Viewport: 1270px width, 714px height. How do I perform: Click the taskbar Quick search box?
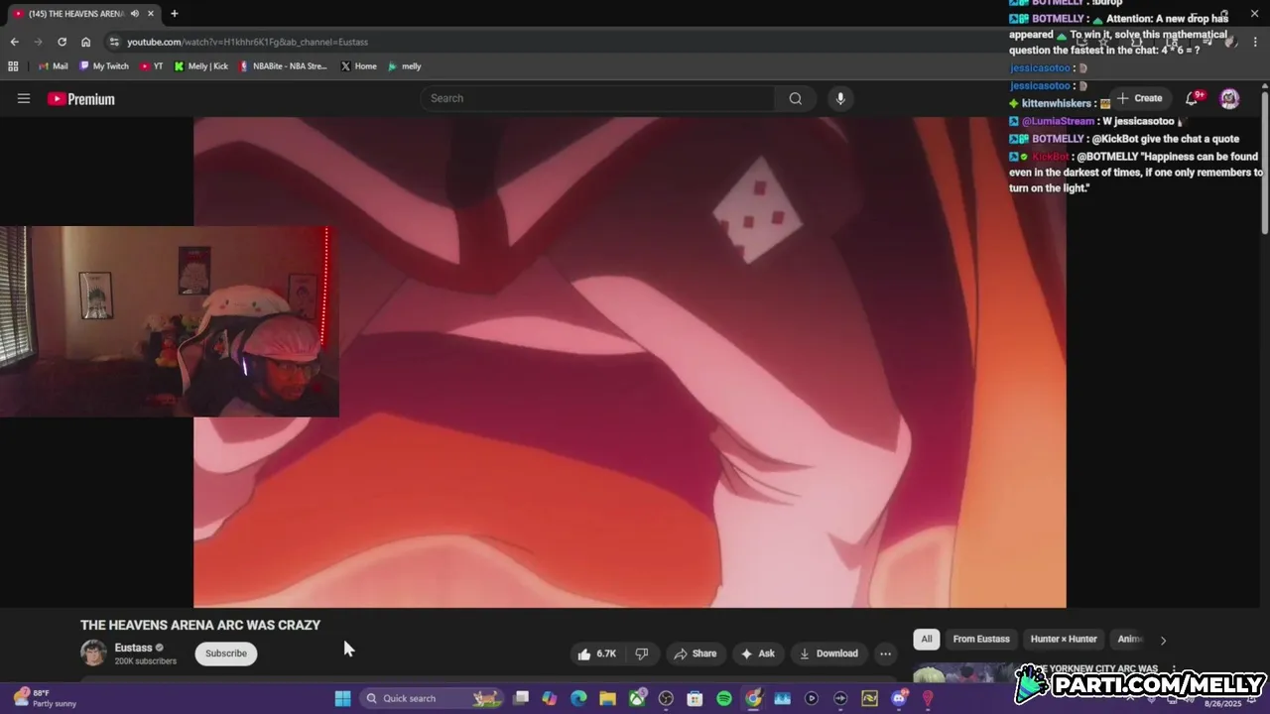(430, 698)
